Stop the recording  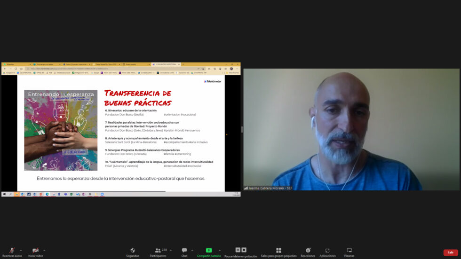pos(244,250)
